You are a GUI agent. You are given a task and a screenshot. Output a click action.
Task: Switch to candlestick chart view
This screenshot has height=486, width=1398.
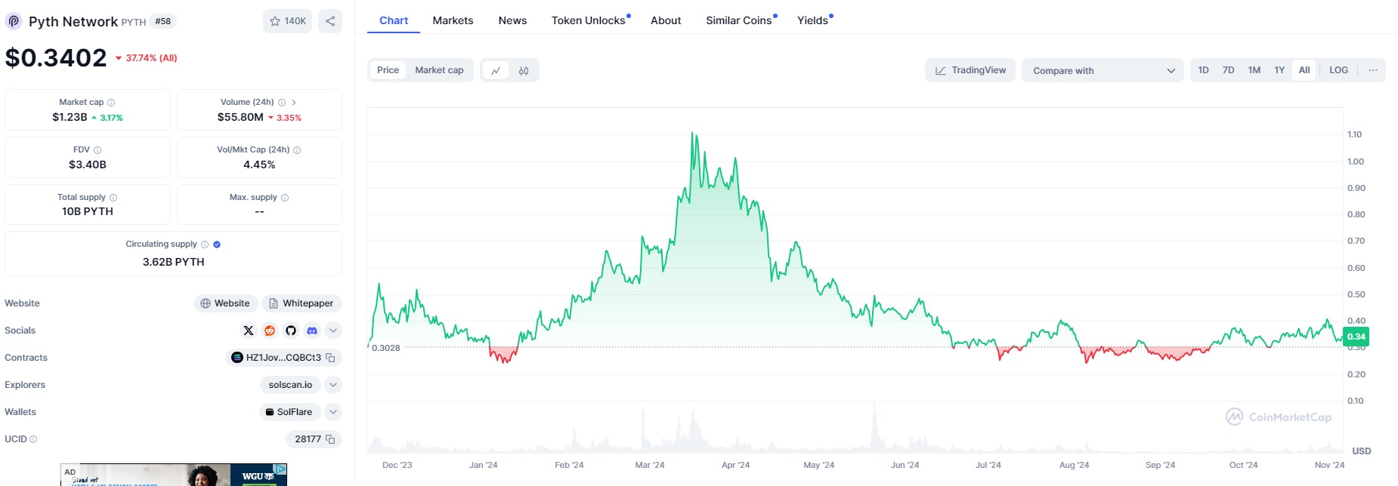(x=524, y=70)
